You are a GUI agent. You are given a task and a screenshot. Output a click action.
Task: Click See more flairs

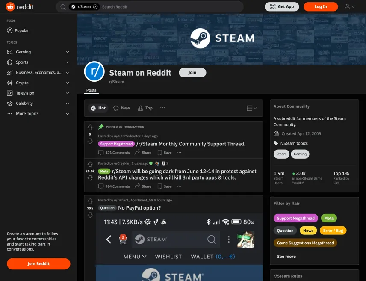pyautogui.click(x=286, y=257)
